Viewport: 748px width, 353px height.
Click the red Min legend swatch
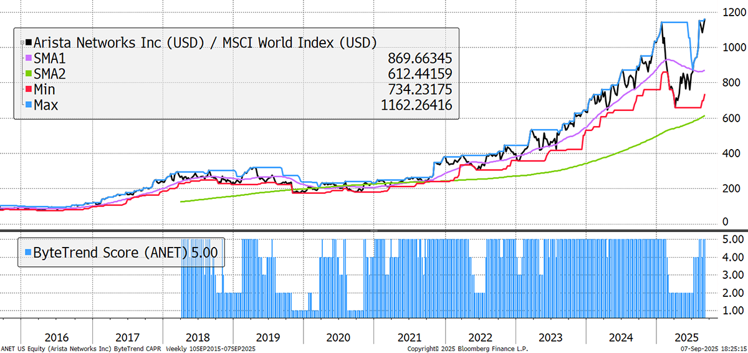tap(28, 90)
